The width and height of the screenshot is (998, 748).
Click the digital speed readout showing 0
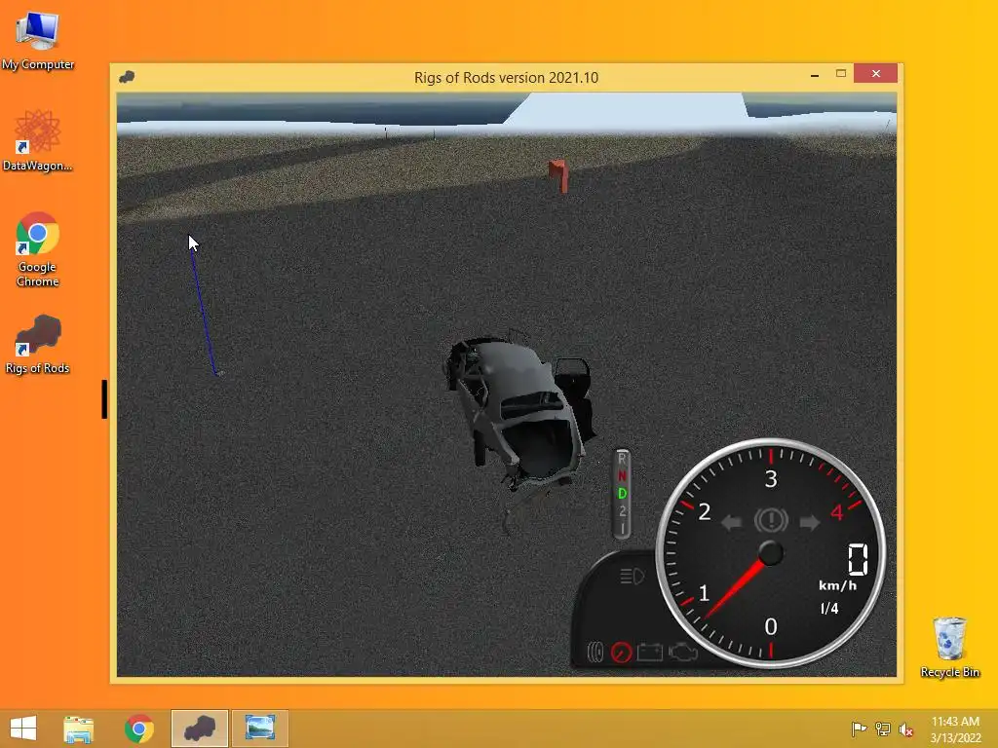(858, 560)
